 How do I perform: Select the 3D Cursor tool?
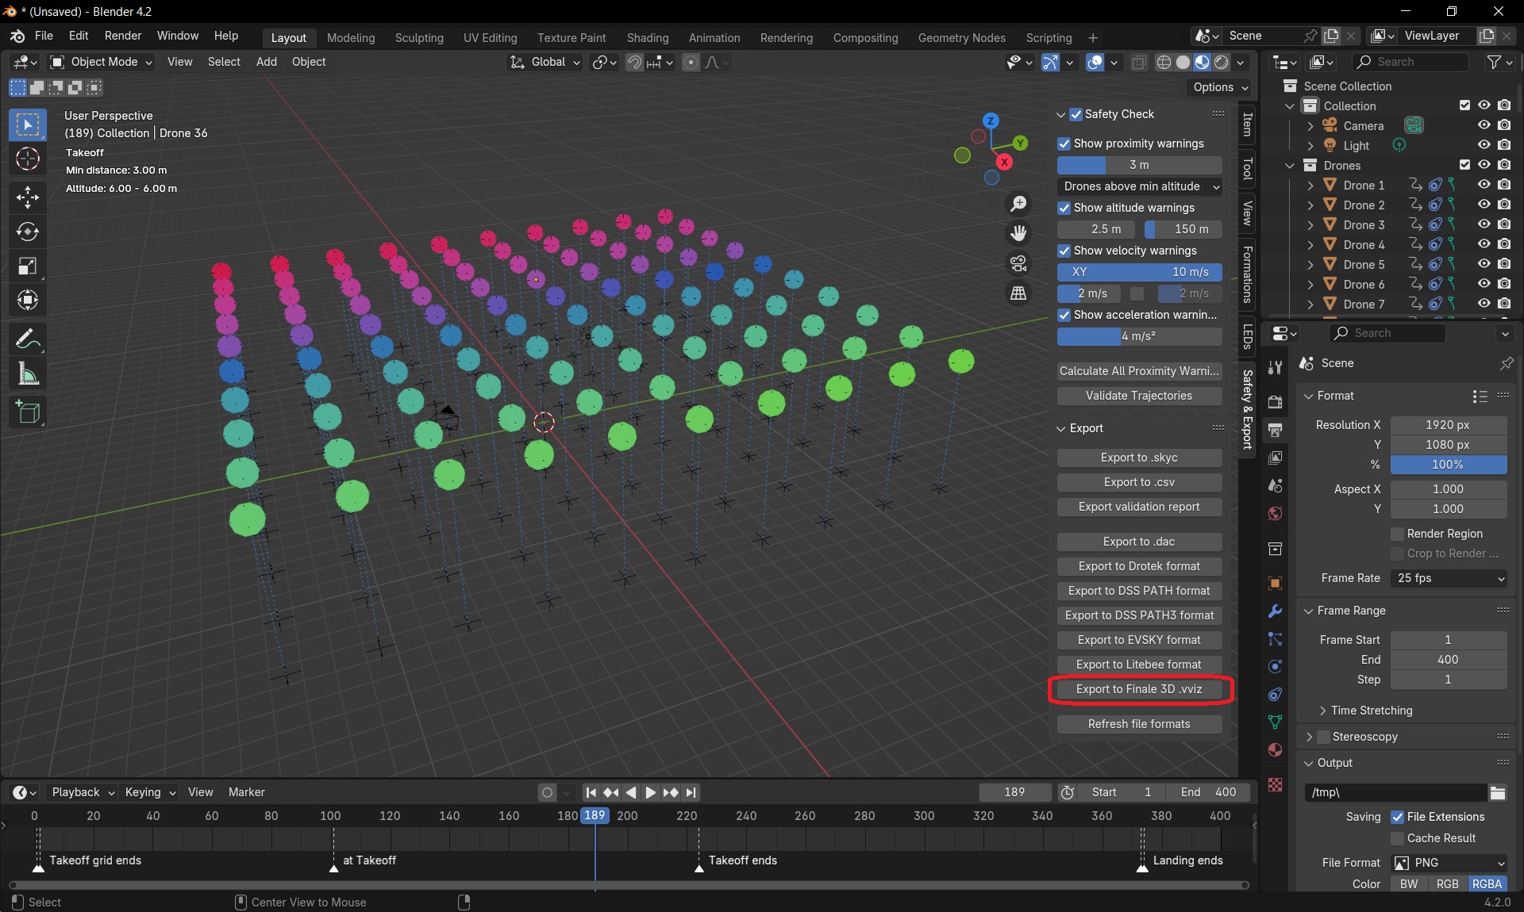(x=28, y=159)
